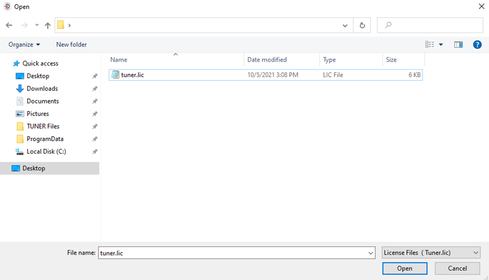The width and height of the screenshot is (489, 280).
Task: Show the preview pane
Action: (x=458, y=44)
